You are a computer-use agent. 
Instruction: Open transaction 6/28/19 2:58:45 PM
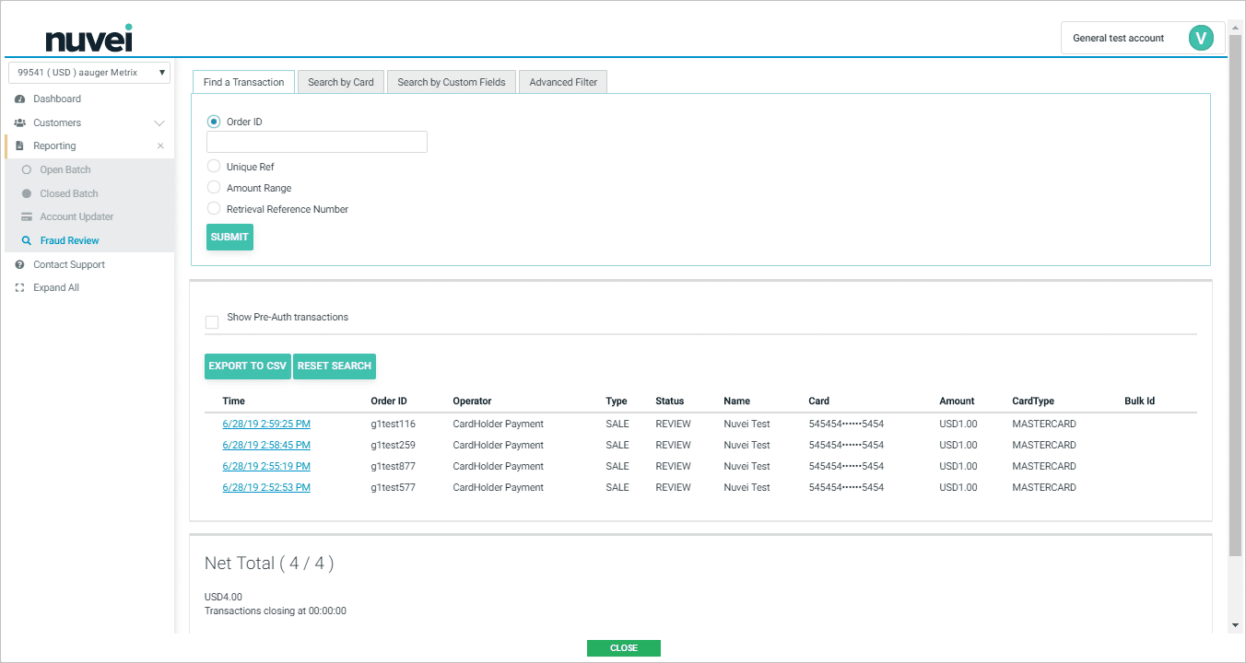click(x=266, y=445)
